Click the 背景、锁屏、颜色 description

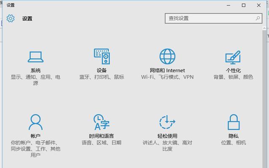[233, 77]
